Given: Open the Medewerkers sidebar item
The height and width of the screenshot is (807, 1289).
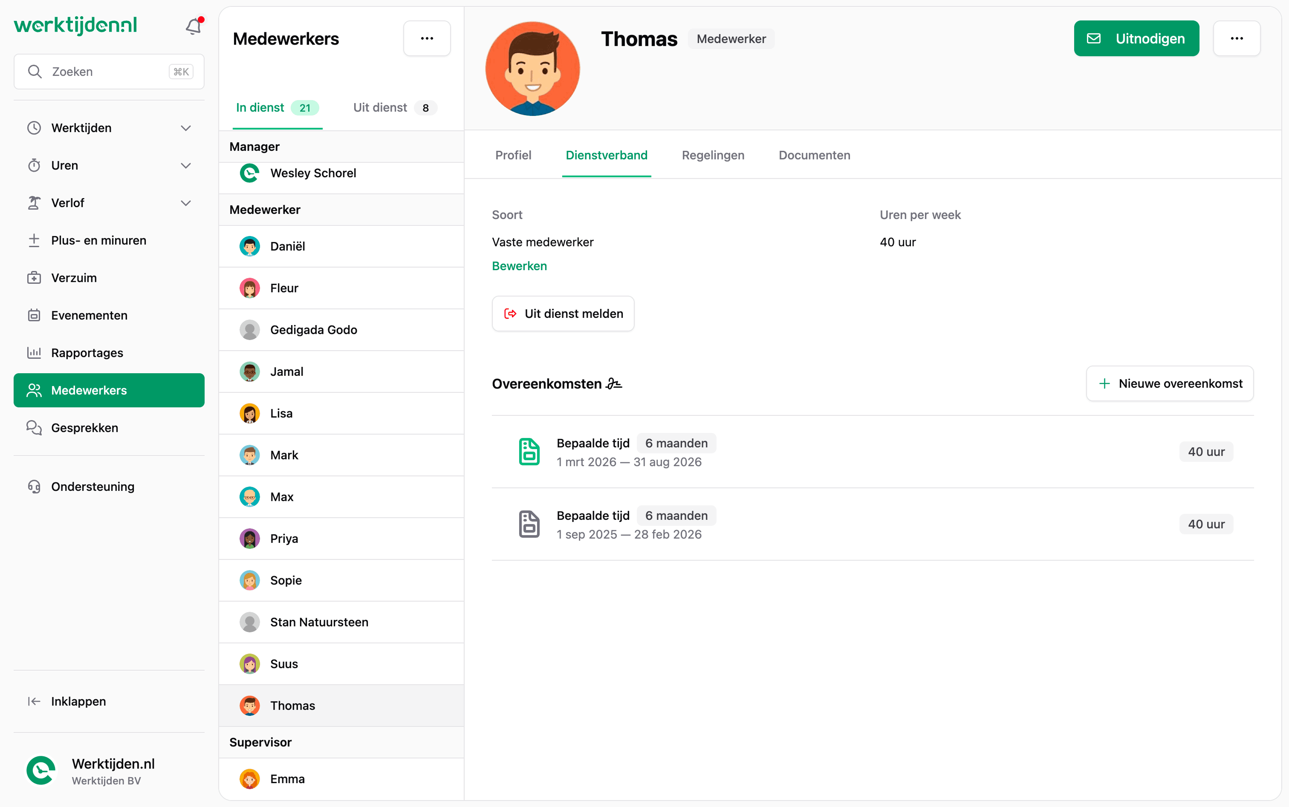Looking at the screenshot, I should [109, 390].
